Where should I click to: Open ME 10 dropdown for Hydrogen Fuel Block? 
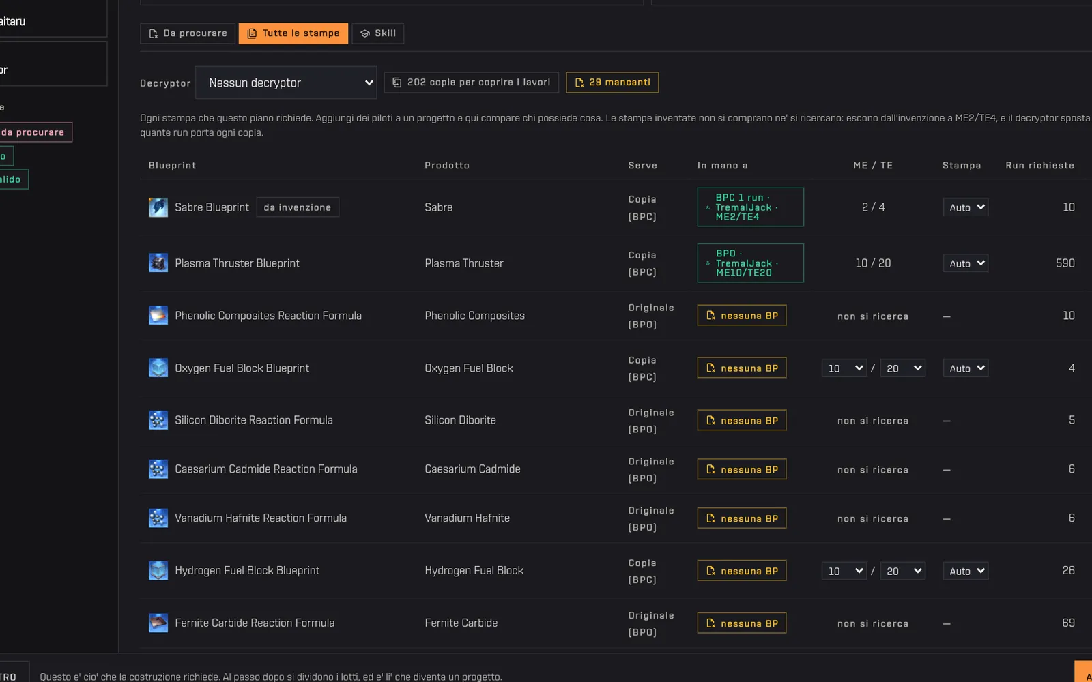[844, 571]
